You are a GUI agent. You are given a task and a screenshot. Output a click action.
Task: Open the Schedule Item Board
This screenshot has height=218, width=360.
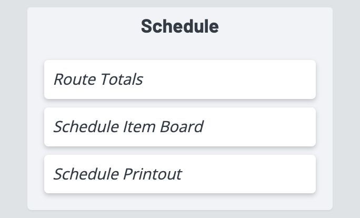point(179,127)
